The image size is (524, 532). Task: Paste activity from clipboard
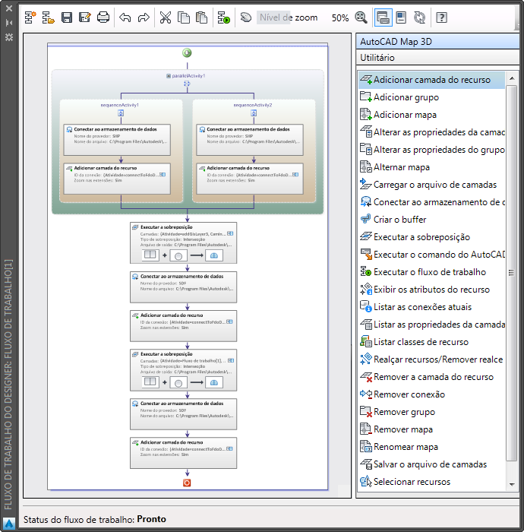click(202, 17)
